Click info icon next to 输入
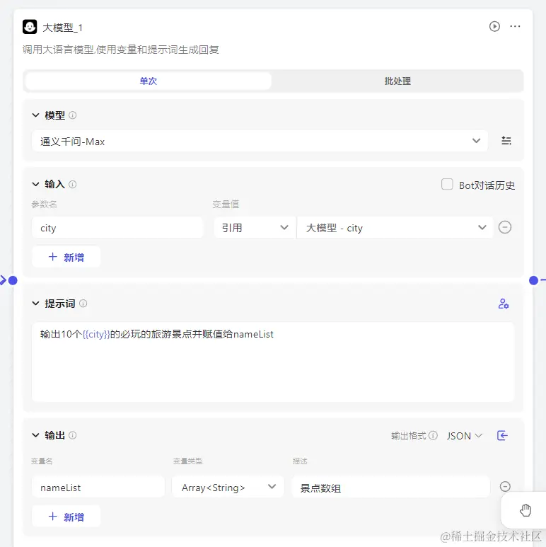Image resolution: width=546 pixels, height=547 pixels. pyautogui.click(x=73, y=184)
